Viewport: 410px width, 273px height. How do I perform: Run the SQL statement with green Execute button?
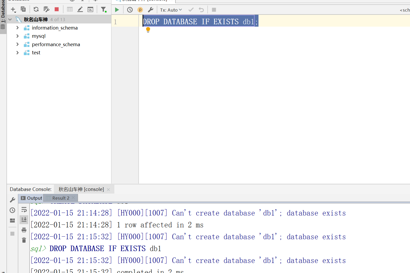(x=117, y=10)
